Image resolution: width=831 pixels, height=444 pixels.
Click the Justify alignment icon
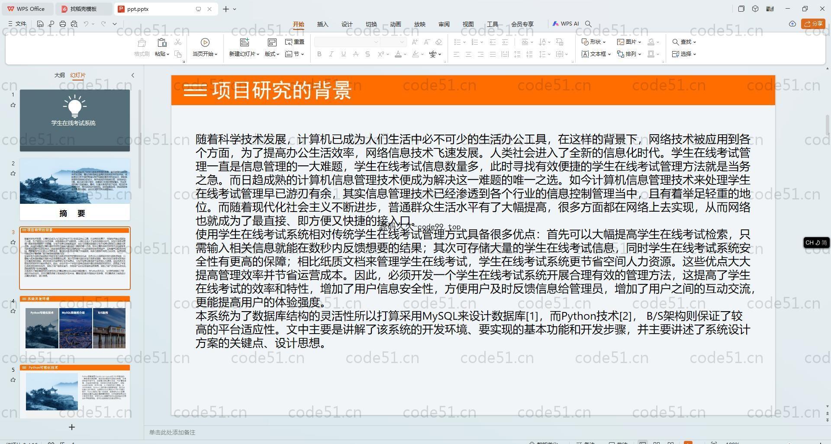493,54
